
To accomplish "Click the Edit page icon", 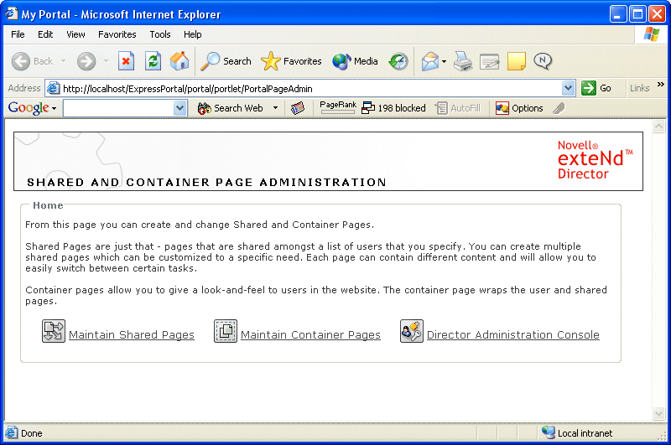I will point(490,61).
